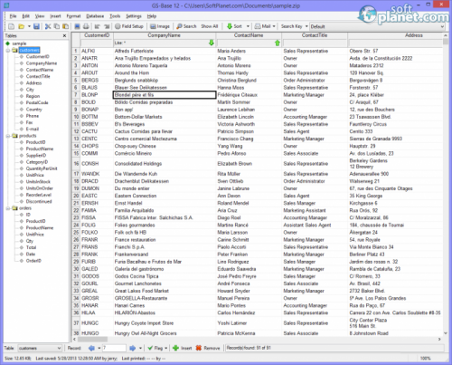The image size is (452, 365).
Task: Click the 100% zoom indicator in status bar
Action: pyautogui.click(x=425, y=359)
